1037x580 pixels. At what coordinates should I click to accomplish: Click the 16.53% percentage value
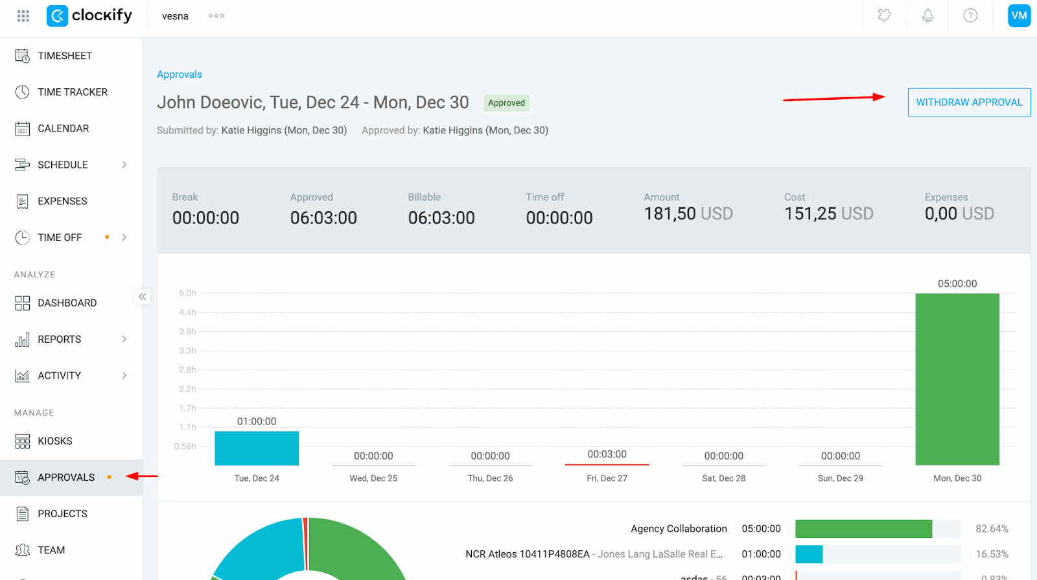(x=992, y=554)
